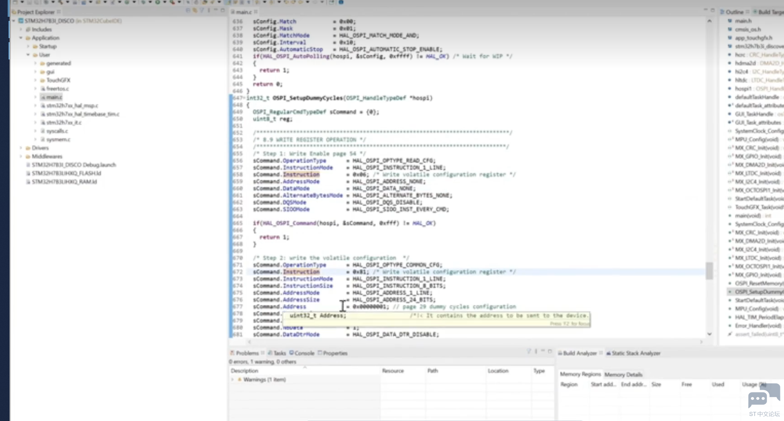Viewport: 784px width, 421px height.
Task: Minimize the Problems panel
Action: pos(543,352)
